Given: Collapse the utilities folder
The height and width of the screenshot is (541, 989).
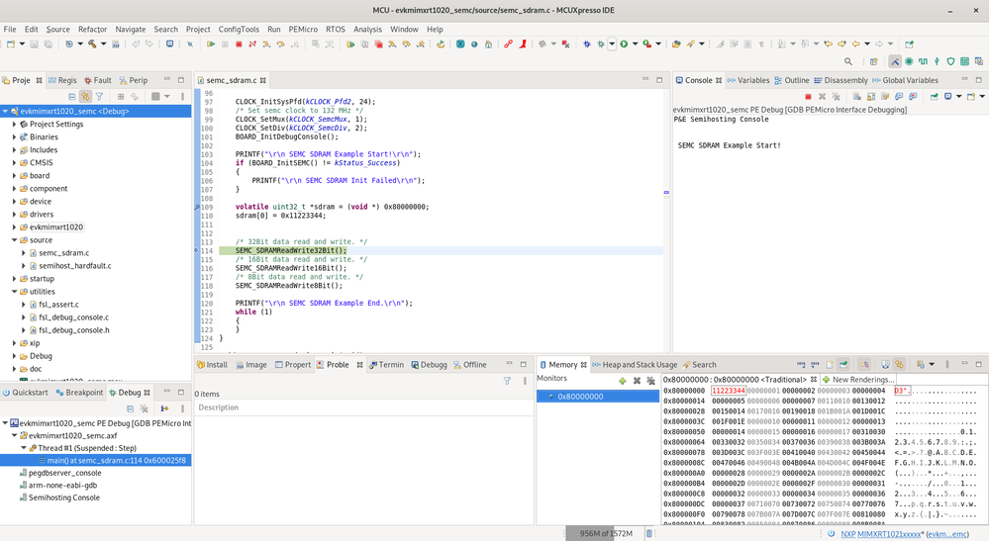Looking at the screenshot, I should coord(14,292).
